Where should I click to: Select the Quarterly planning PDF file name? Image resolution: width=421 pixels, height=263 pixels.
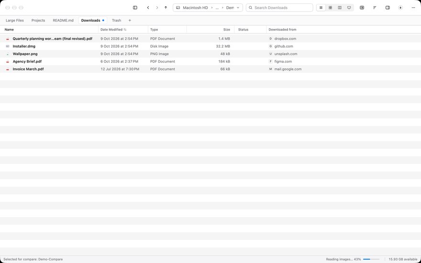[x=53, y=39]
